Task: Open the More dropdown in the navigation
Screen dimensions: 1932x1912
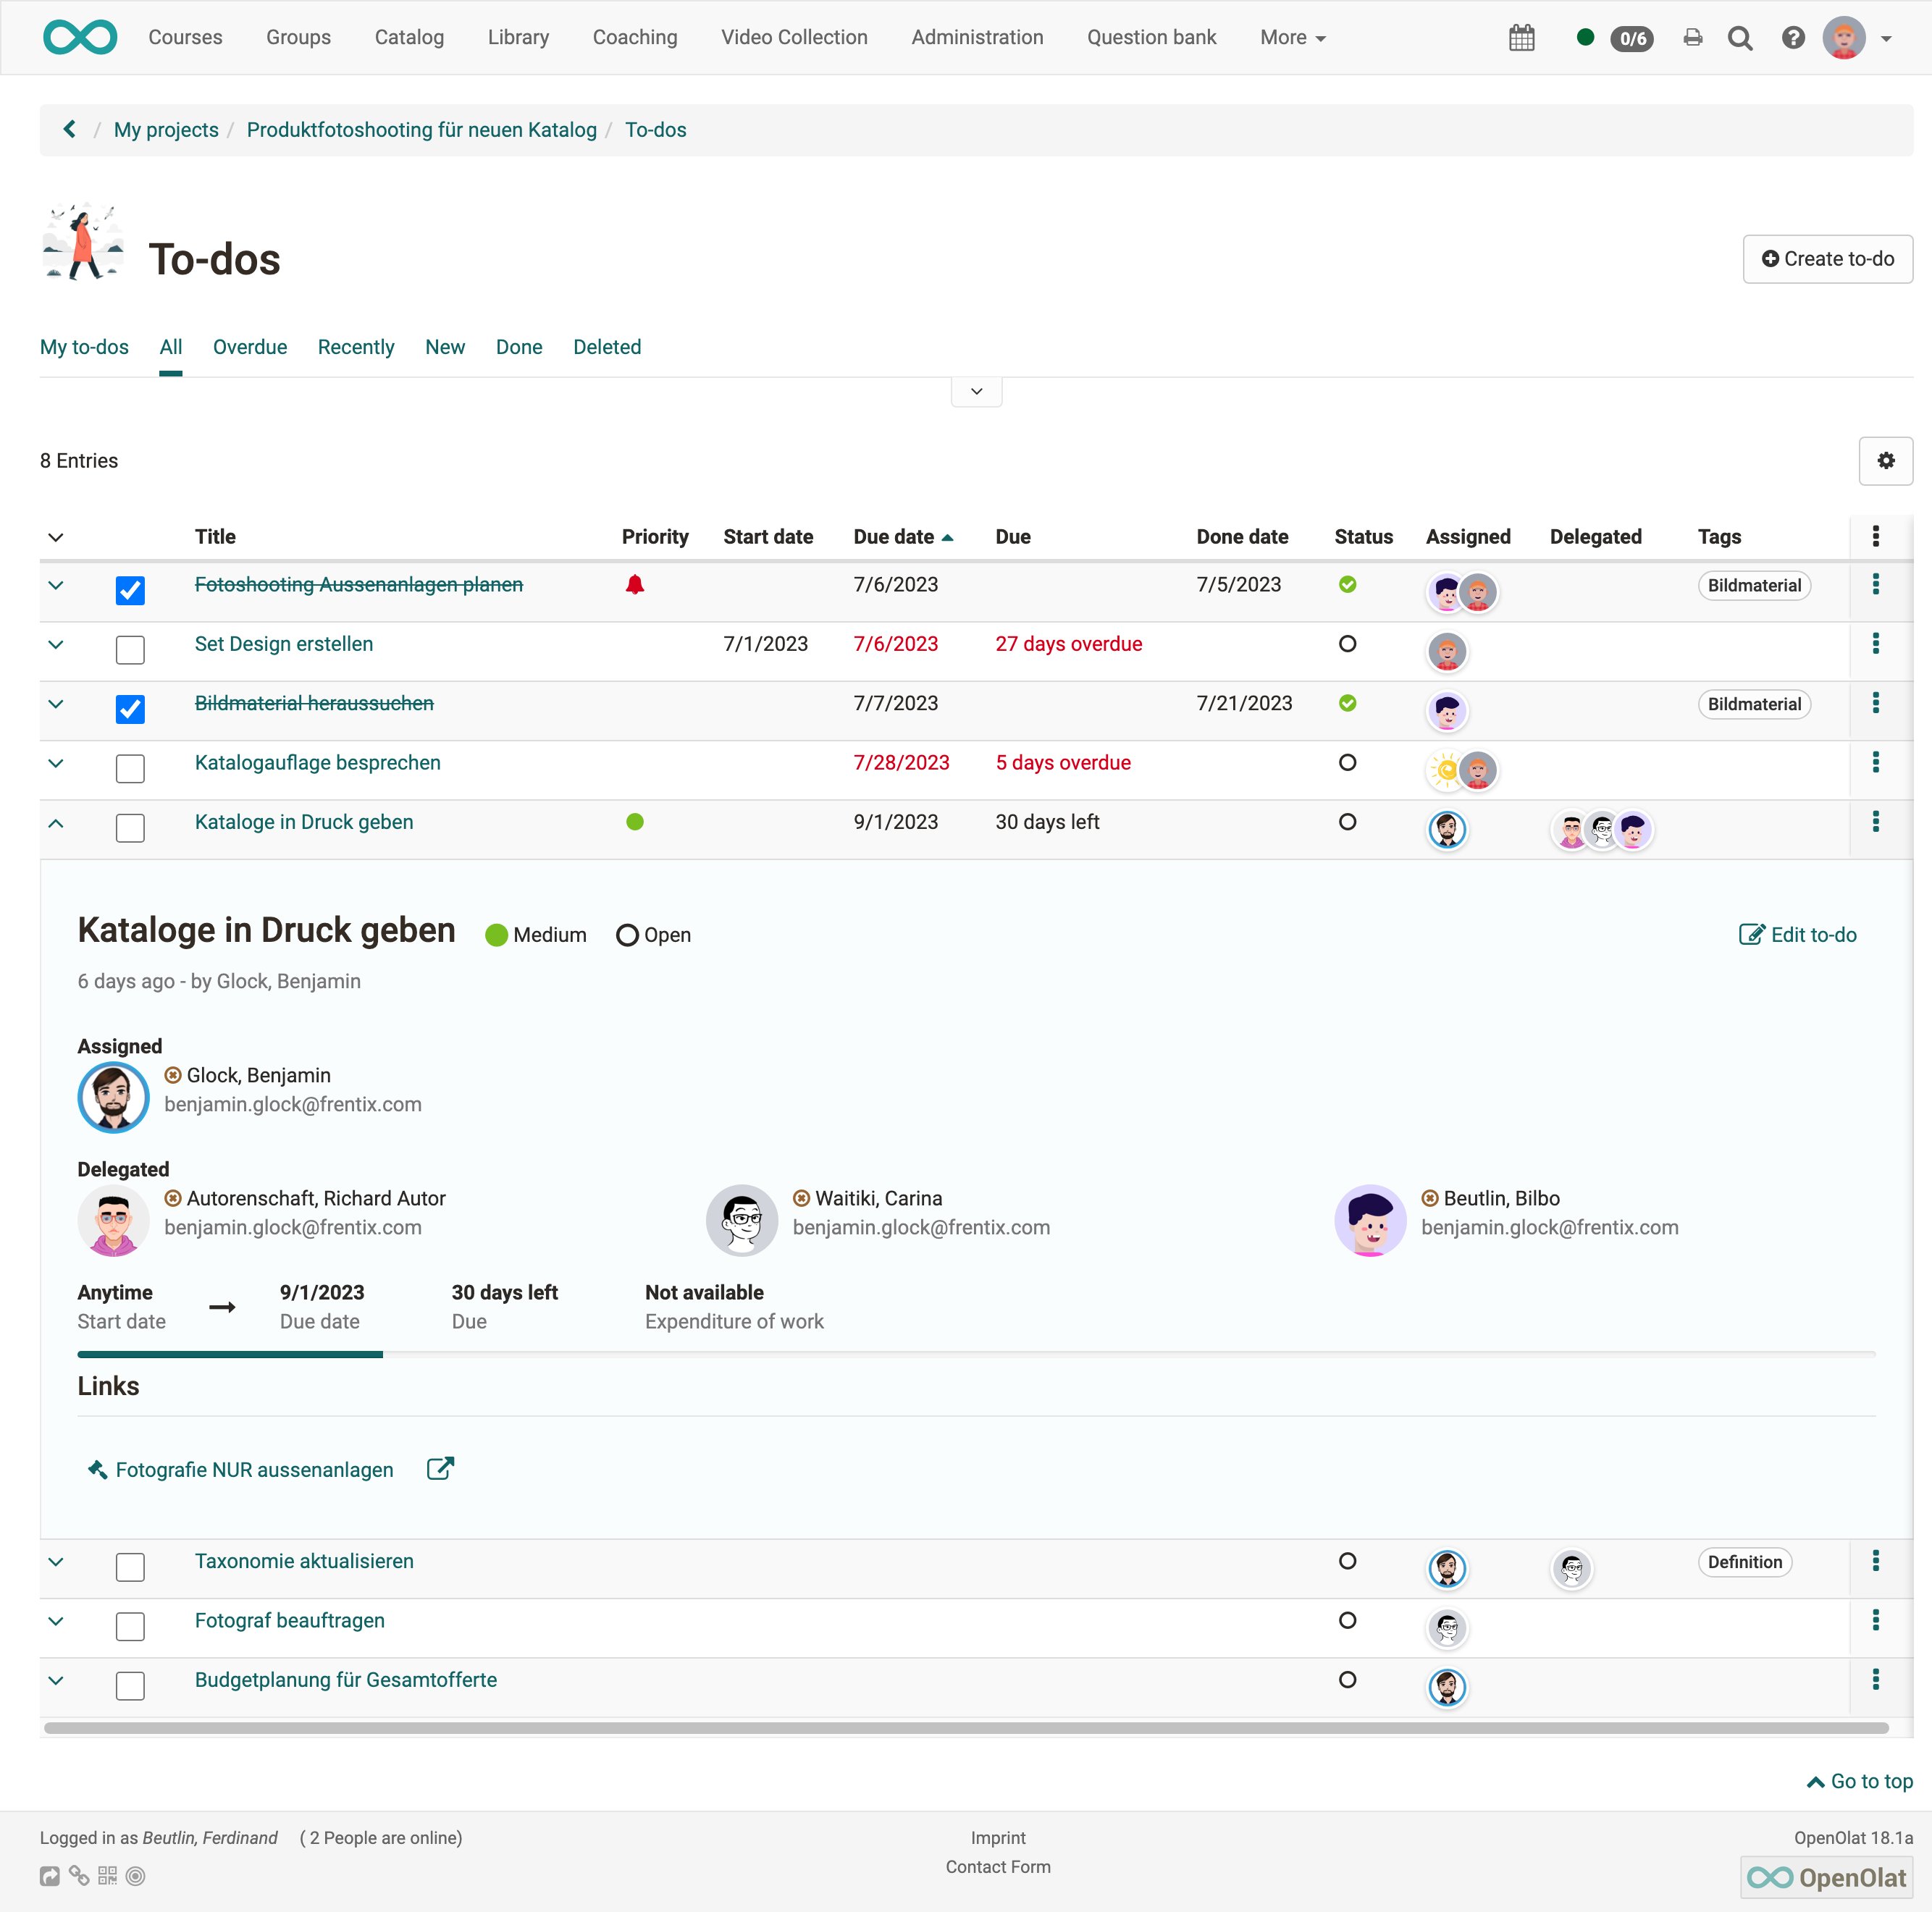Action: pos(1292,37)
